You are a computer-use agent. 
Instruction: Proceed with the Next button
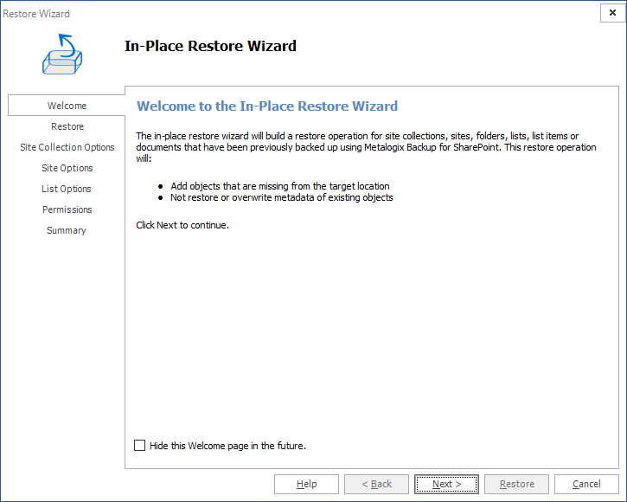pos(446,484)
